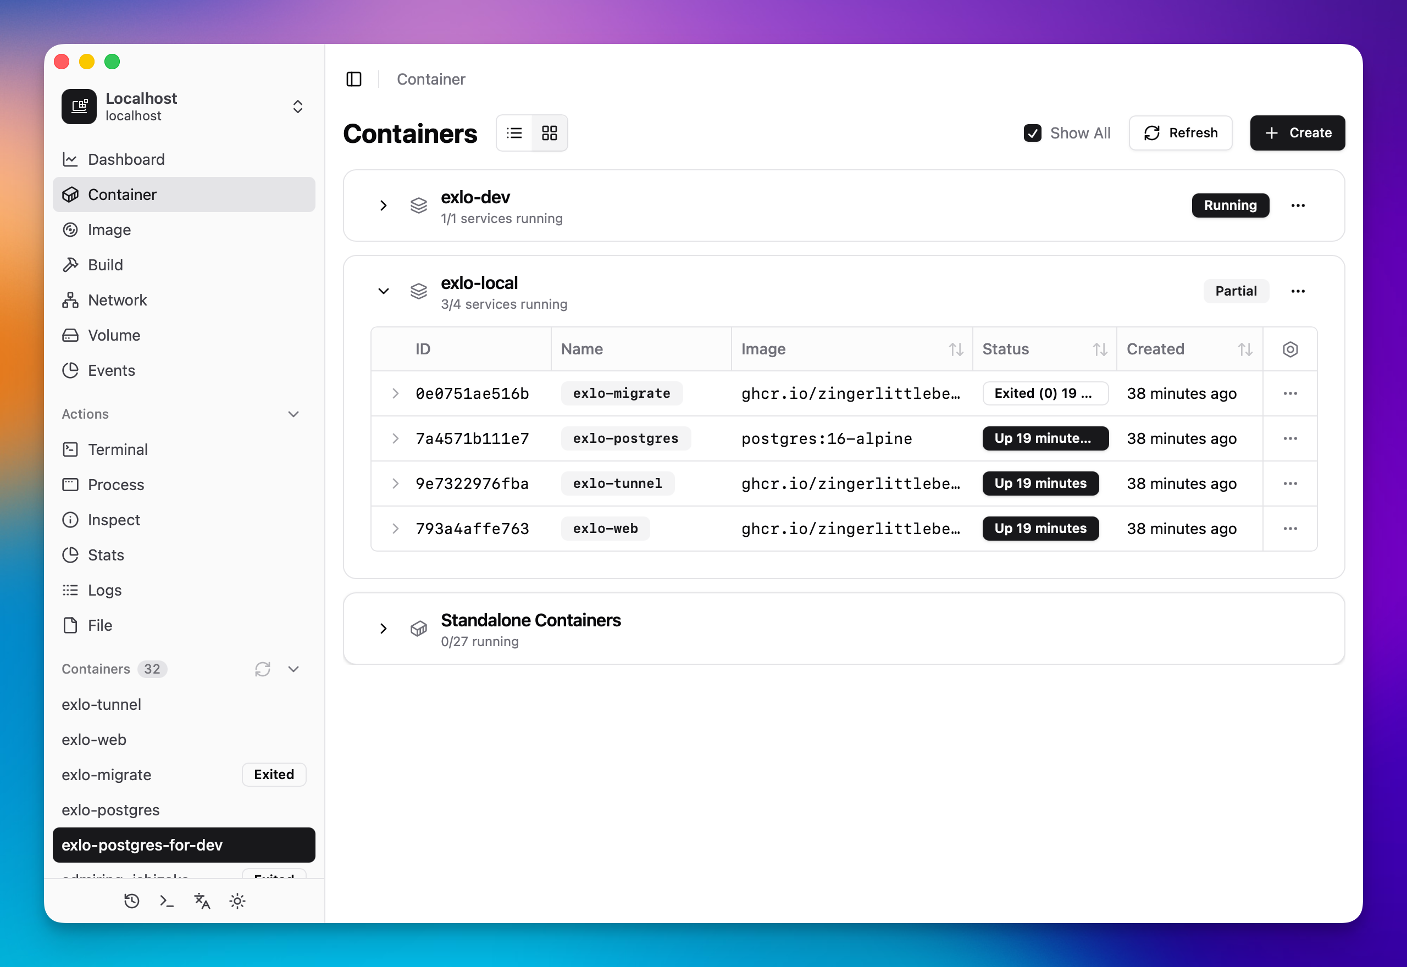The image size is (1407, 967).
Task: Click the refresh icon next to Containers count
Action: tap(262, 669)
